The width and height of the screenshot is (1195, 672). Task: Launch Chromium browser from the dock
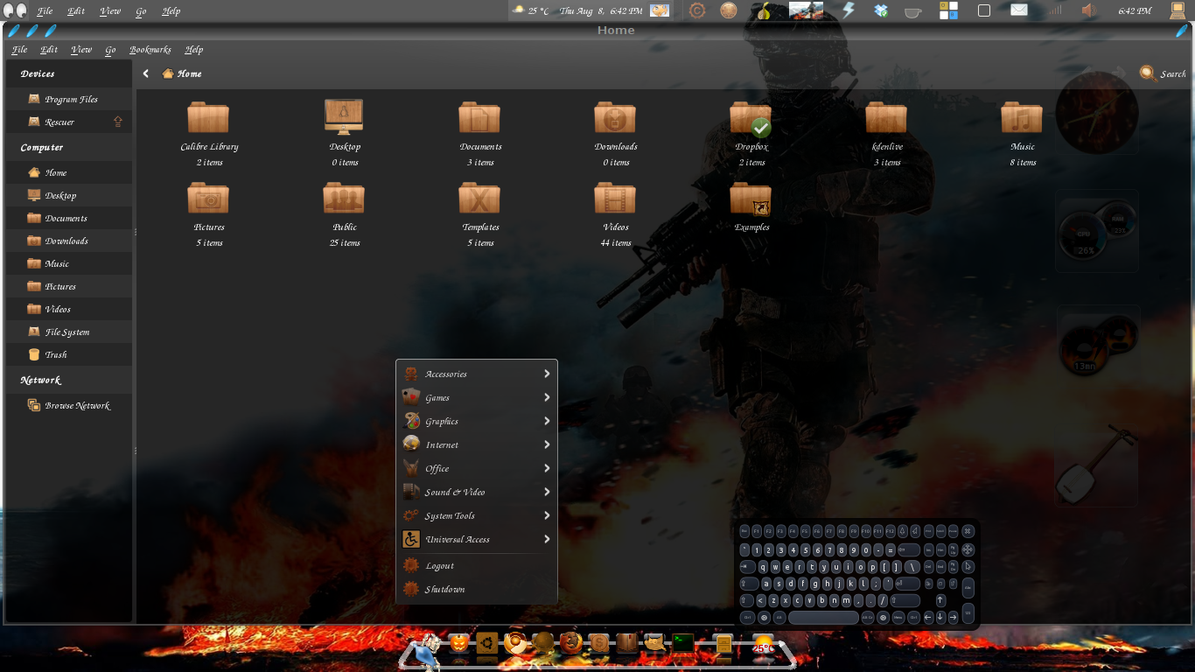[x=515, y=644]
